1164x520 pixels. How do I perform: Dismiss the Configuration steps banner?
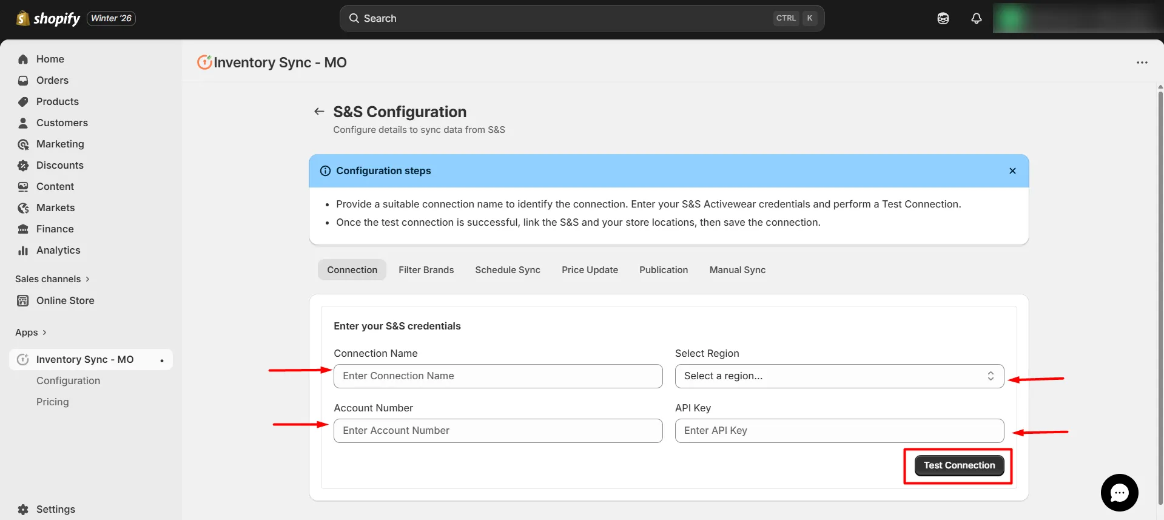(x=1012, y=171)
